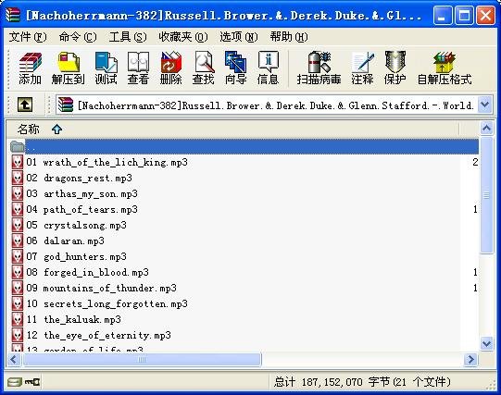Image resolution: width=501 pixels, height=395 pixels.
Task: Open the 注释 (Comment) tool
Action: 363,68
